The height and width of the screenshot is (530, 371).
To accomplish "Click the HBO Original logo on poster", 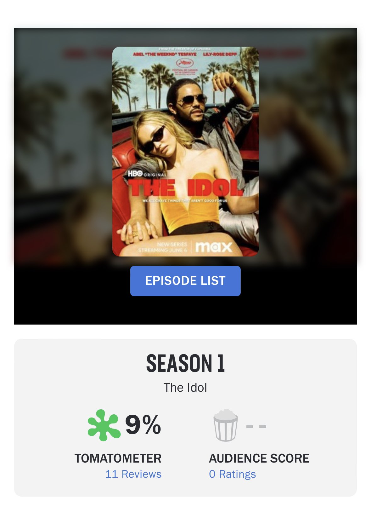I will tap(147, 174).
